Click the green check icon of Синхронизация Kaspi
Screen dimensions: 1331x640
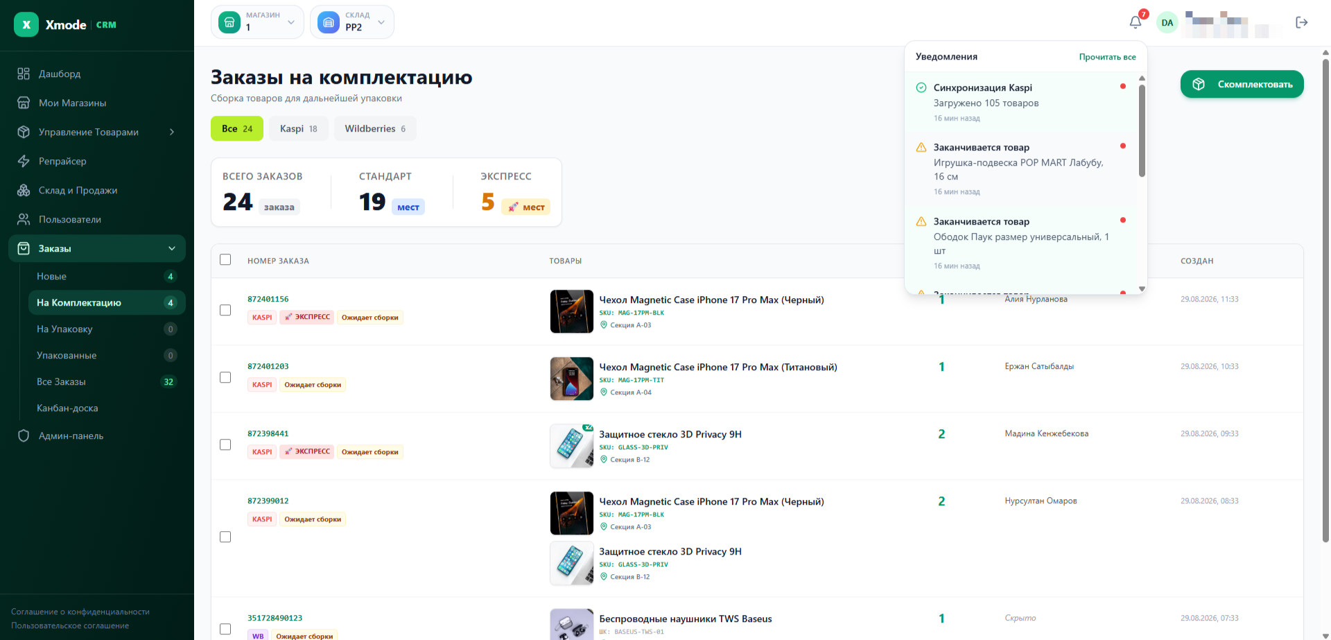tap(921, 87)
